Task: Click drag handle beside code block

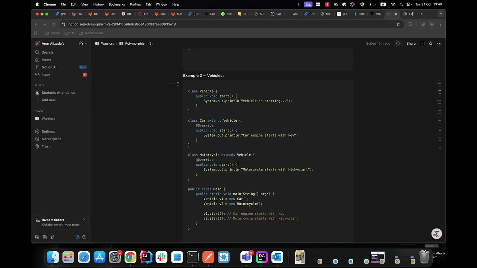Action: pyautogui.click(x=178, y=84)
